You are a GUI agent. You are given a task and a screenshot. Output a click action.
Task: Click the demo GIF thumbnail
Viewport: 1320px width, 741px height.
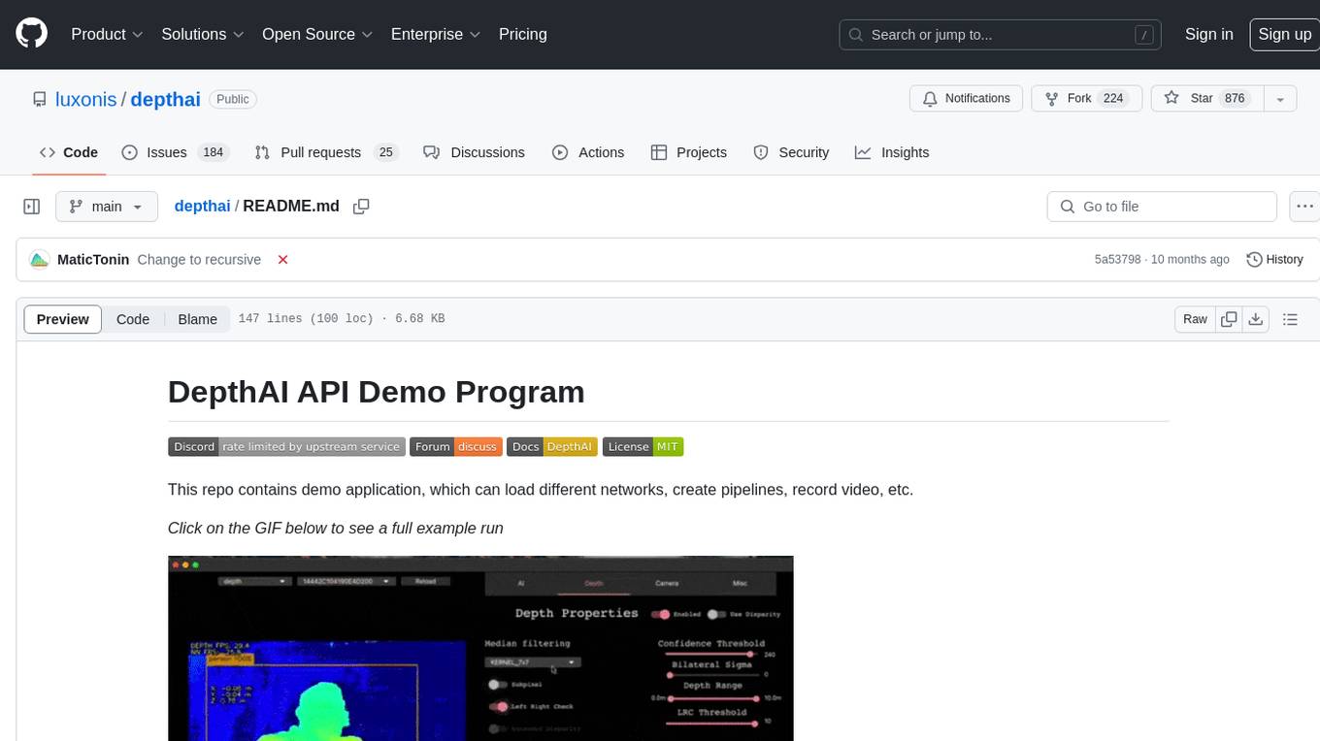click(x=480, y=648)
